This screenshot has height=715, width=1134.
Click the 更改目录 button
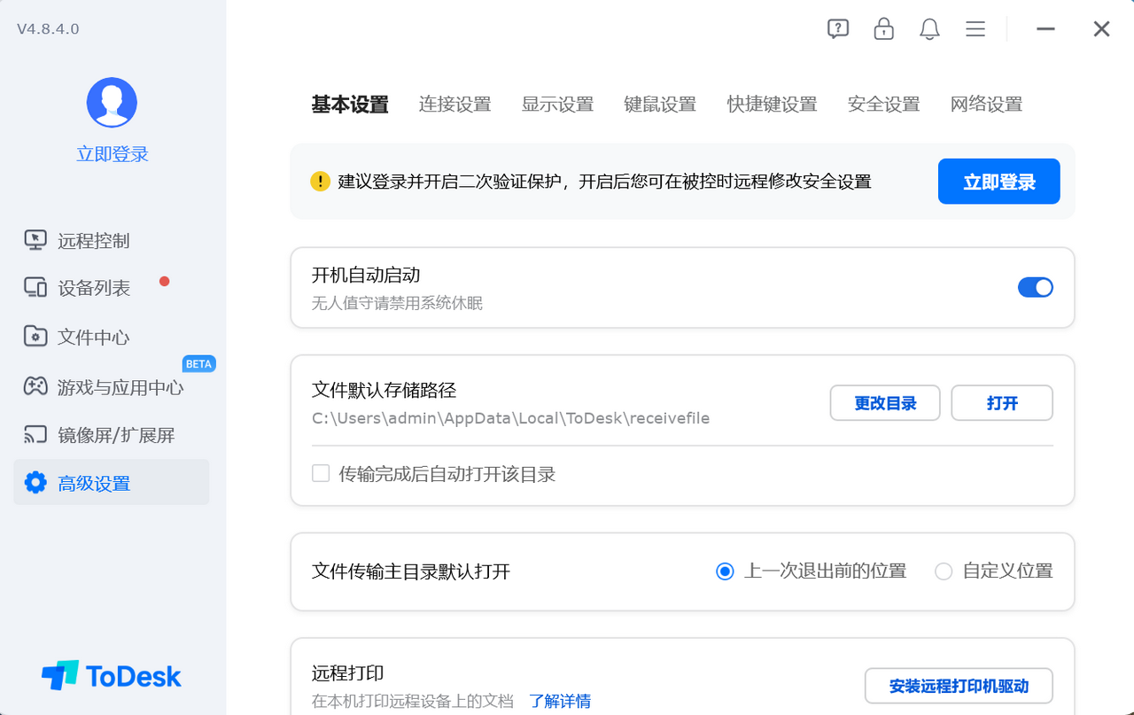884,403
